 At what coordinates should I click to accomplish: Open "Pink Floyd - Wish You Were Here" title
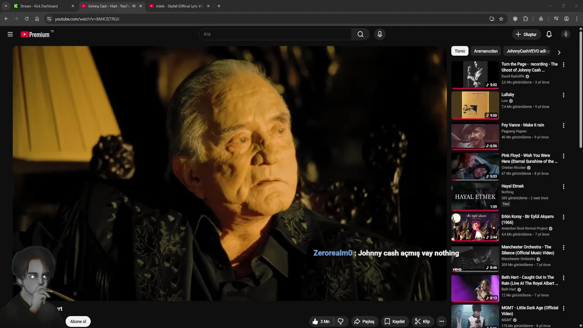(x=529, y=159)
